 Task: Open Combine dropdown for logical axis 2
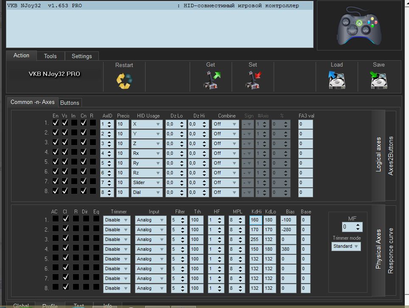(225, 134)
